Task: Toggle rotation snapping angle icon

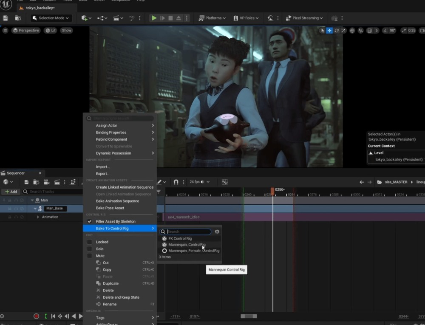Action: click(385, 31)
